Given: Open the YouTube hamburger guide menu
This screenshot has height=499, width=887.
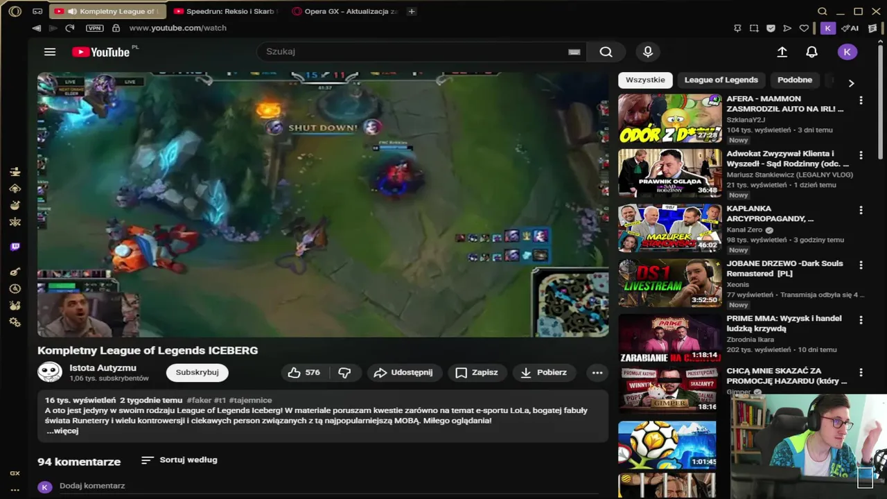Looking at the screenshot, I should (x=50, y=52).
